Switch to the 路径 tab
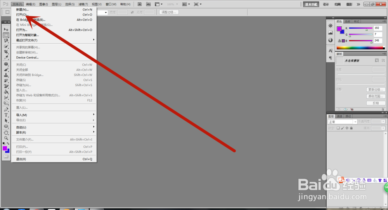This screenshot has height=210, width=388. tap(348, 116)
